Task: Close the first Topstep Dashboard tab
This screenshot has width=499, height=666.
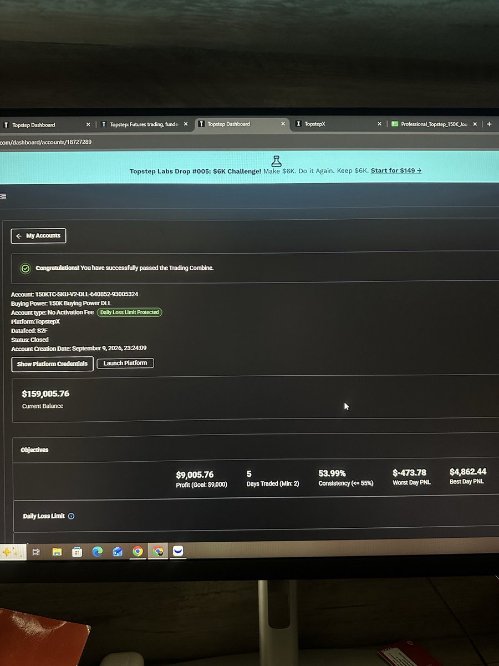Action: coord(88,124)
